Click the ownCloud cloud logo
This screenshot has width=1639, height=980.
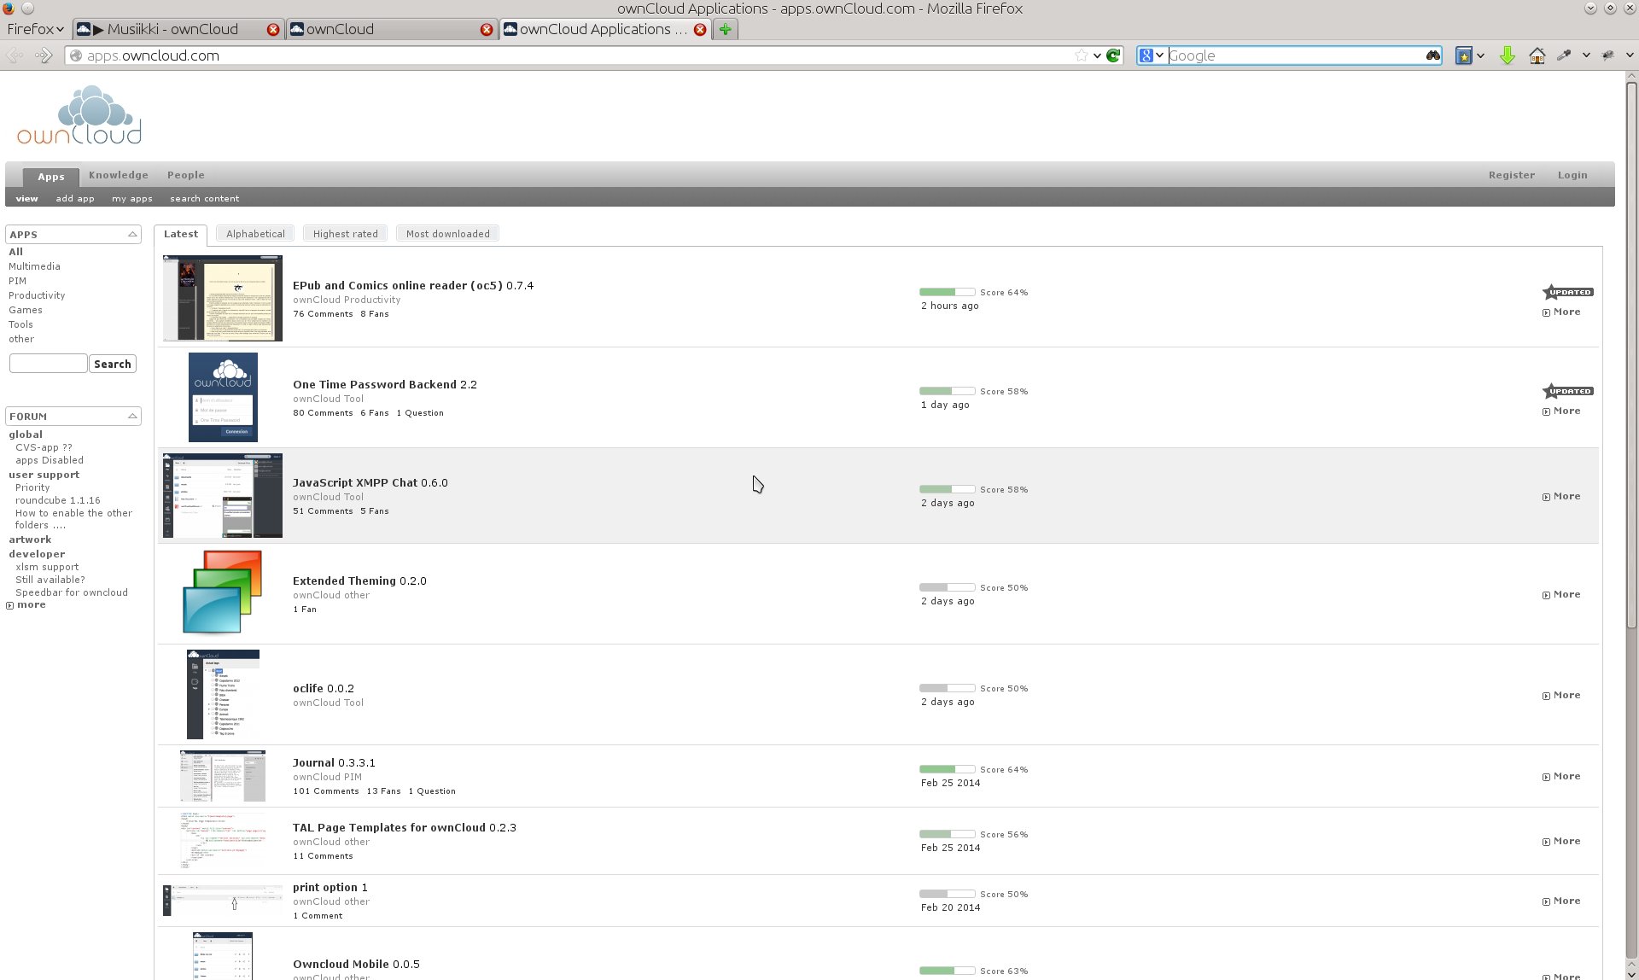click(x=79, y=115)
